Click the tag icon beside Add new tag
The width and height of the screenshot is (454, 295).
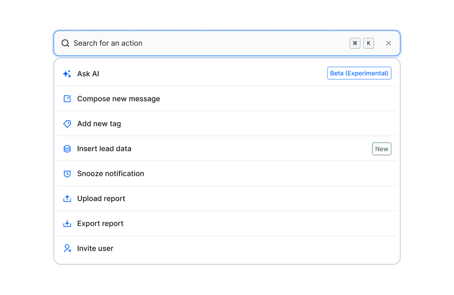[x=67, y=124]
